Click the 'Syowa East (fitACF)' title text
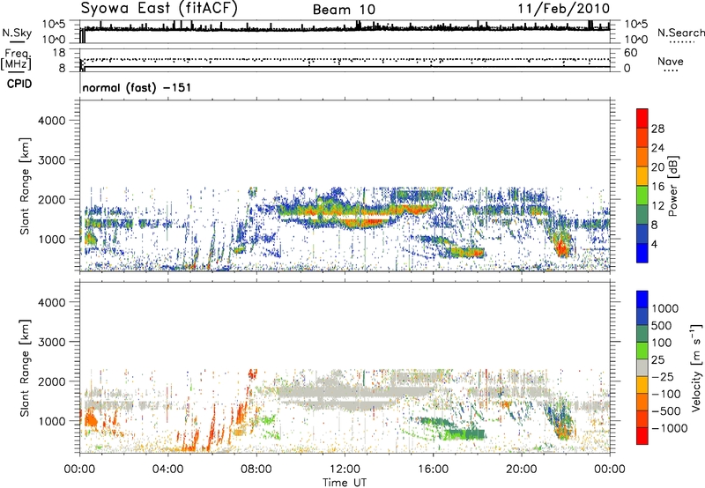Viewport: 705px width, 488px height. tap(160, 9)
